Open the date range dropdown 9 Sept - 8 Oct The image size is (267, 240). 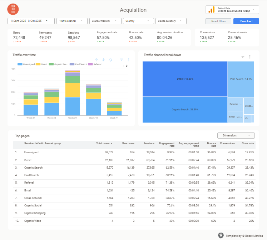31,21
